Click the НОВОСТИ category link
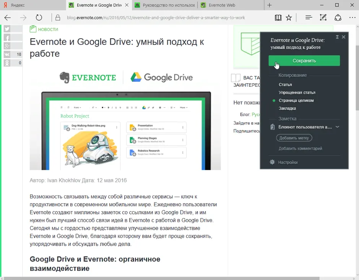 [48, 29]
